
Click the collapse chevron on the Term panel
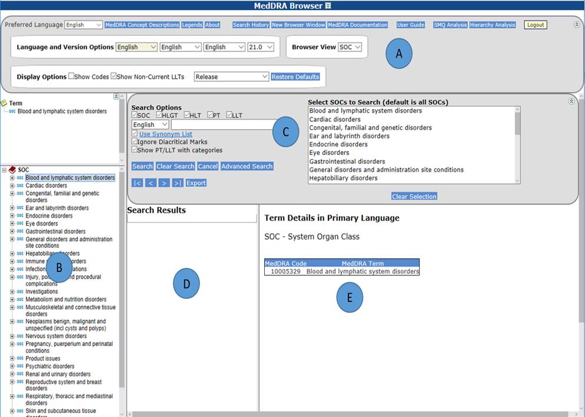pyautogui.click(x=117, y=96)
